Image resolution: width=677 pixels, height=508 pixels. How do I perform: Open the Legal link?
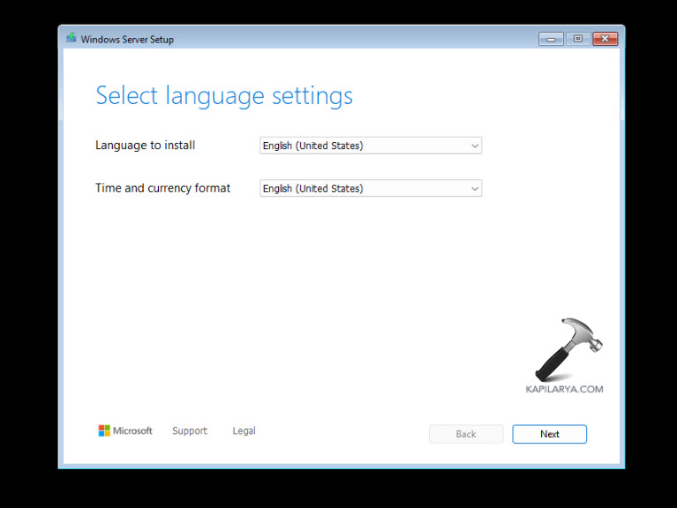244,430
